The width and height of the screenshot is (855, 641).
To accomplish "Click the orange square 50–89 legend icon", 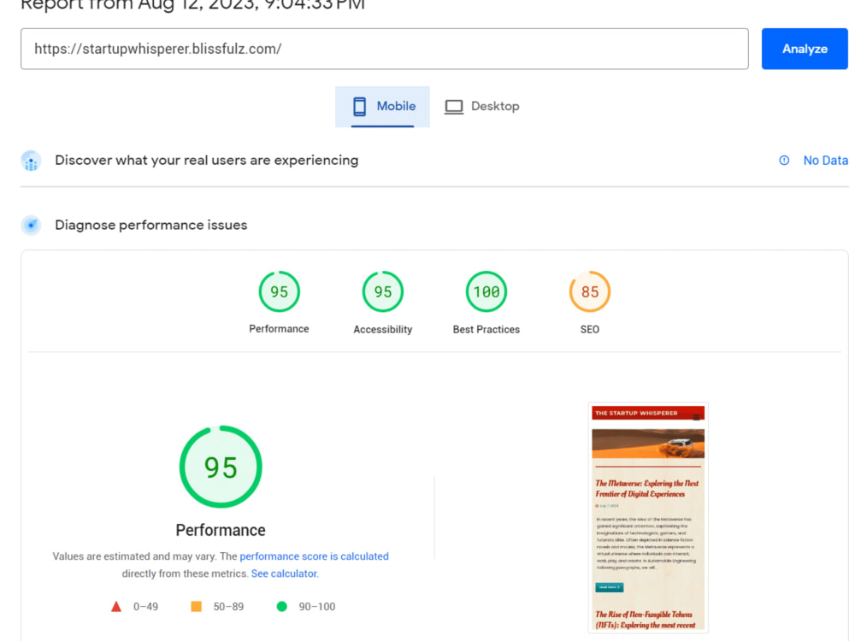I will 197,607.
